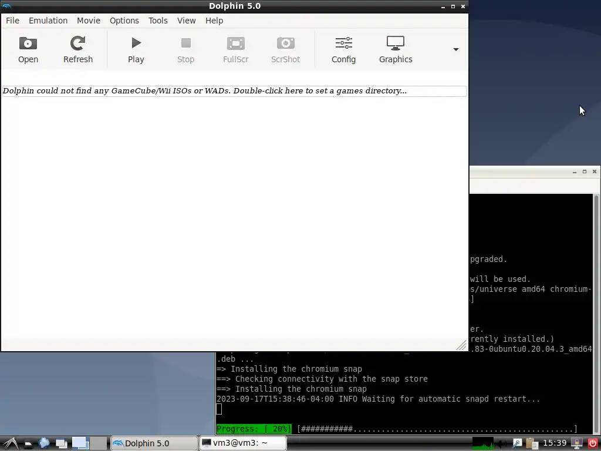
Task: Launch the file manager from the taskbar
Action: click(x=28, y=444)
